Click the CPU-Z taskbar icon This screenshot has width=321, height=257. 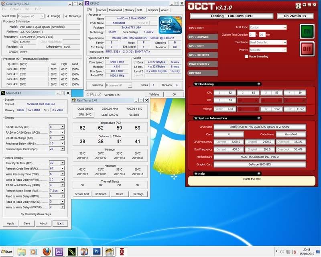point(59,251)
